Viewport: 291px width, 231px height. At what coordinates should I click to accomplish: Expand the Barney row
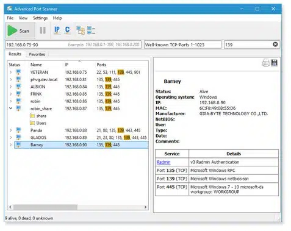(x=11, y=144)
